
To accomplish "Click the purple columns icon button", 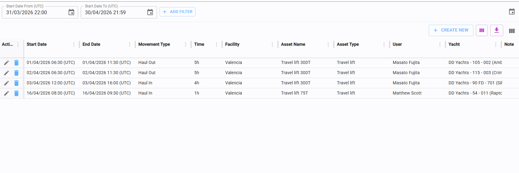I will [482, 30].
